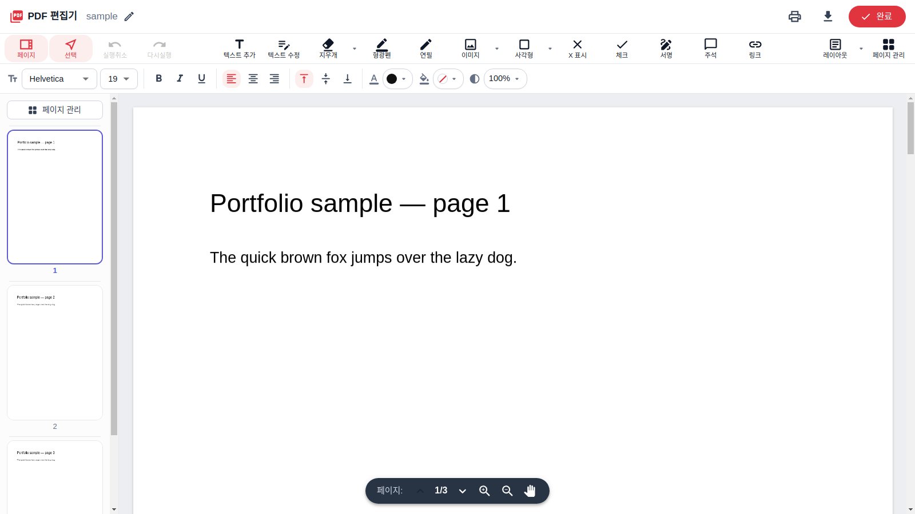Select the 페이지 tool

26,49
